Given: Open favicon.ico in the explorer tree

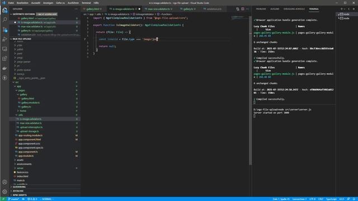Looking at the screenshot, I should click(22, 173).
